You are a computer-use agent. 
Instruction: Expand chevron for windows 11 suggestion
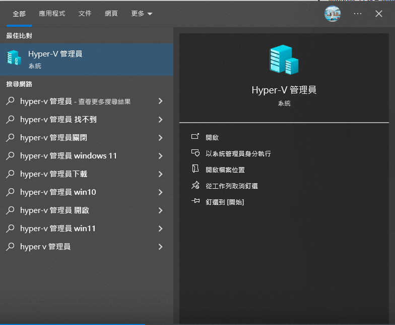pos(160,155)
